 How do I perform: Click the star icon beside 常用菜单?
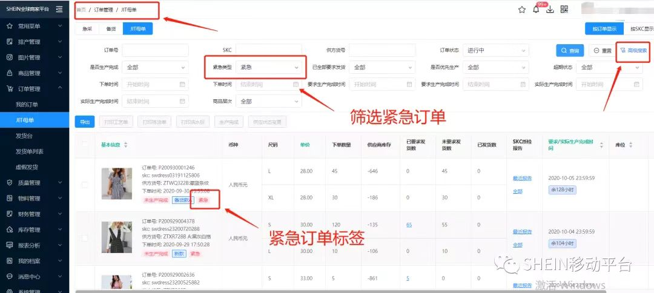10,26
